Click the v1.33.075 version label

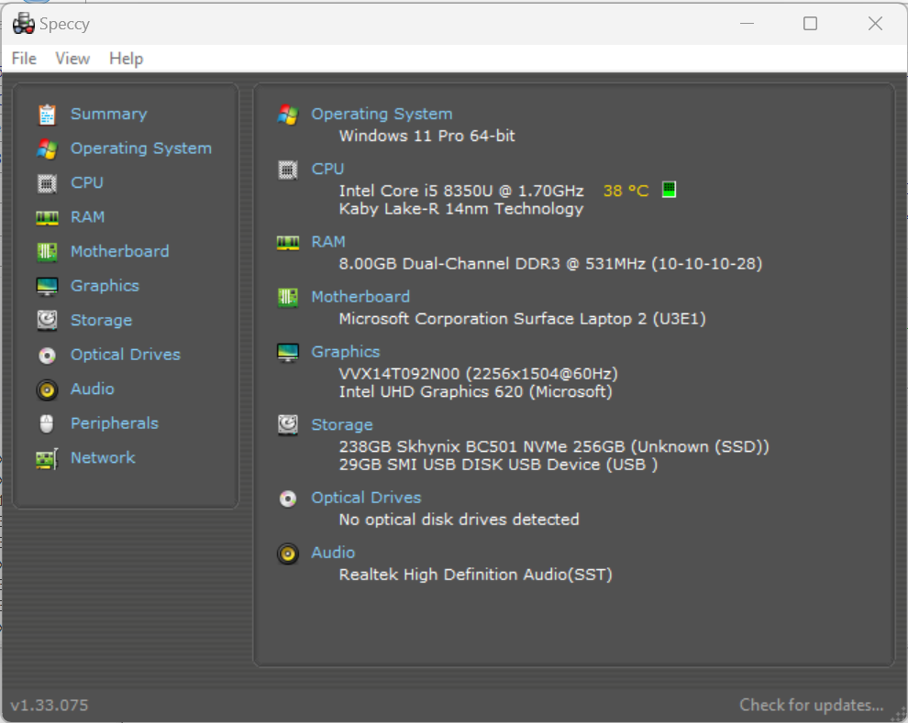pyautogui.click(x=50, y=706)
